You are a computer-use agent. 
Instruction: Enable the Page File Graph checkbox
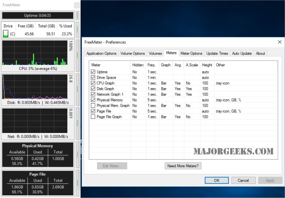93,117
